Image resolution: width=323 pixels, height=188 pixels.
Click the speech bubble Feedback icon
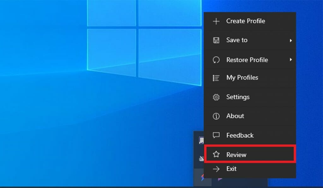pyautogui.click(x=216, y=135)
